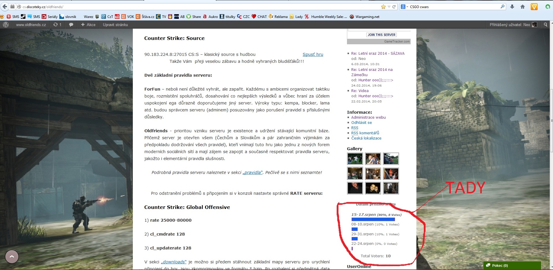Go back with the browser back arrow
The image size is (553, 270).
pyautogui.click(x=5, y=7)
